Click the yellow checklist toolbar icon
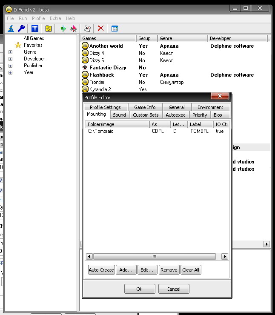This screenshot has height=315, width=275. [49, 29]
